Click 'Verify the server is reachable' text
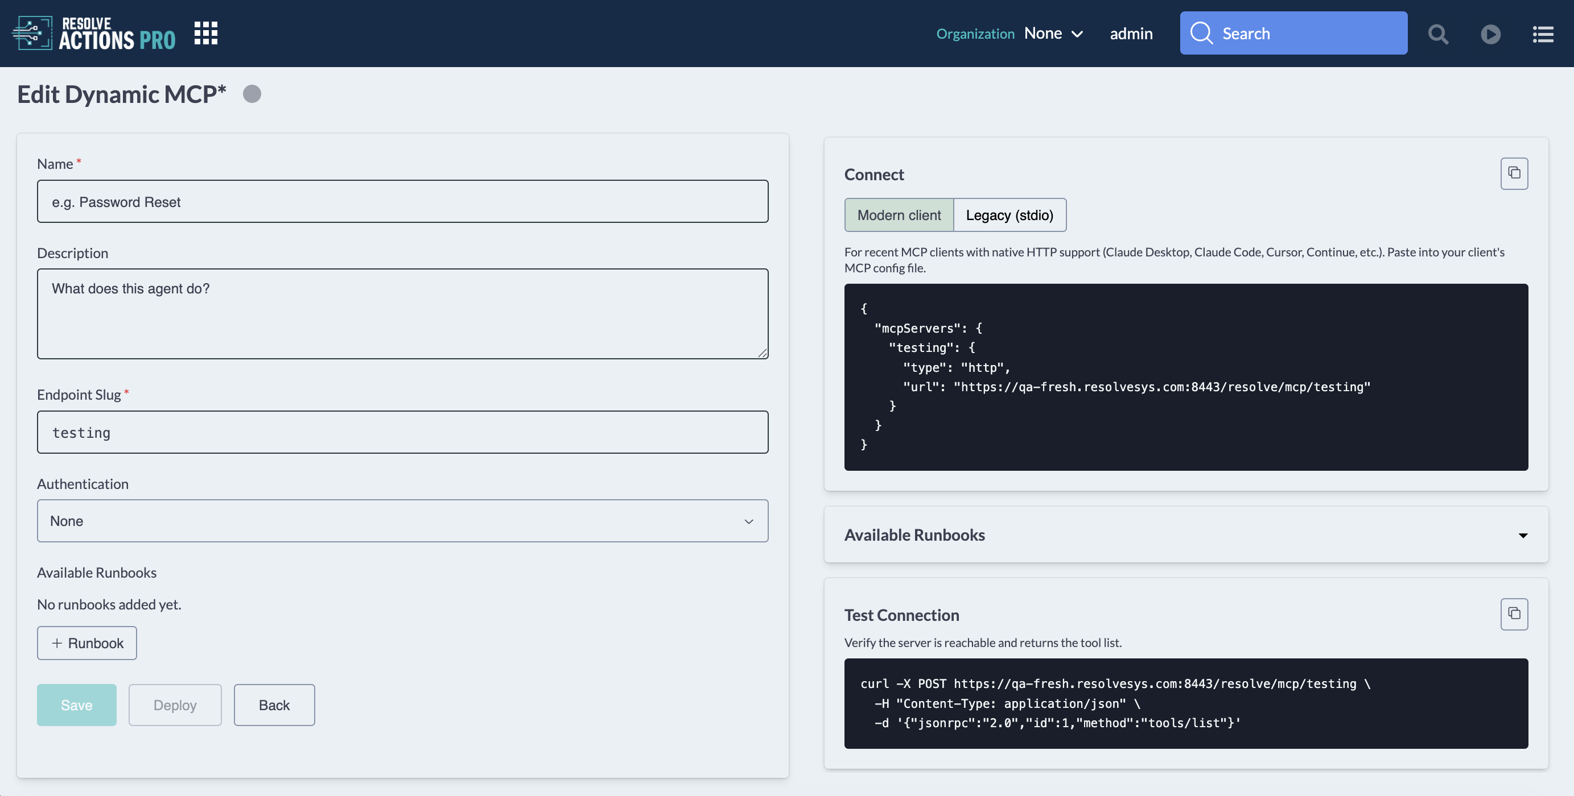The height and width of the screenshot is (796, 1574). pos(983,643)
